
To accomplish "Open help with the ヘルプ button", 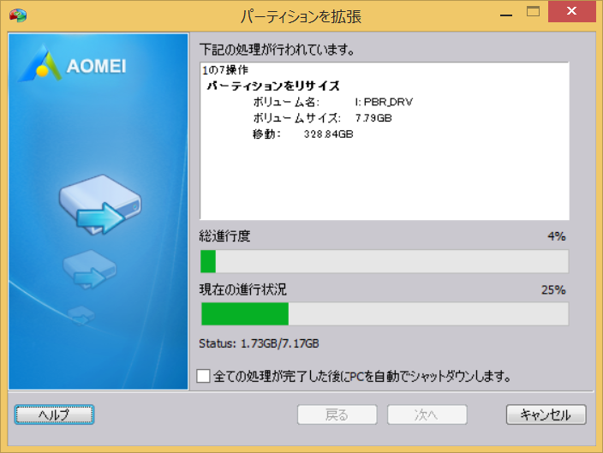I will tap(54, 414).
